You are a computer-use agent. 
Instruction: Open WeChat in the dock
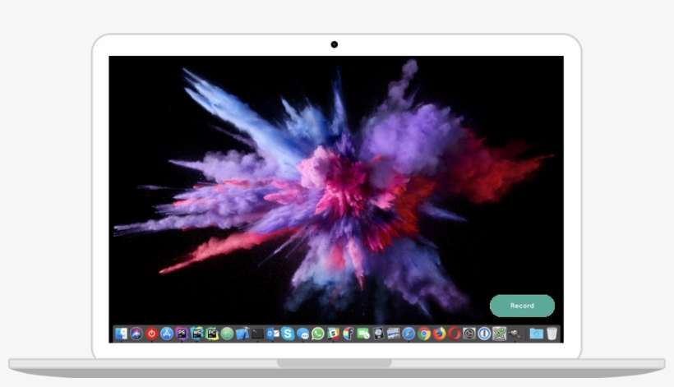[x=363, y=334]
